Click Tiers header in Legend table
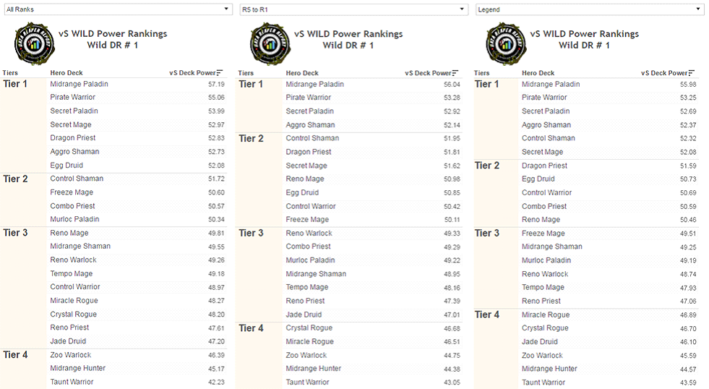This screenshot has height=389, width=709. click(481, 73)
